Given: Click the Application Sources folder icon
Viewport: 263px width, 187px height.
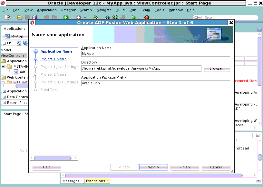Looking at the screenshot, I should click(x=4, y=61).
